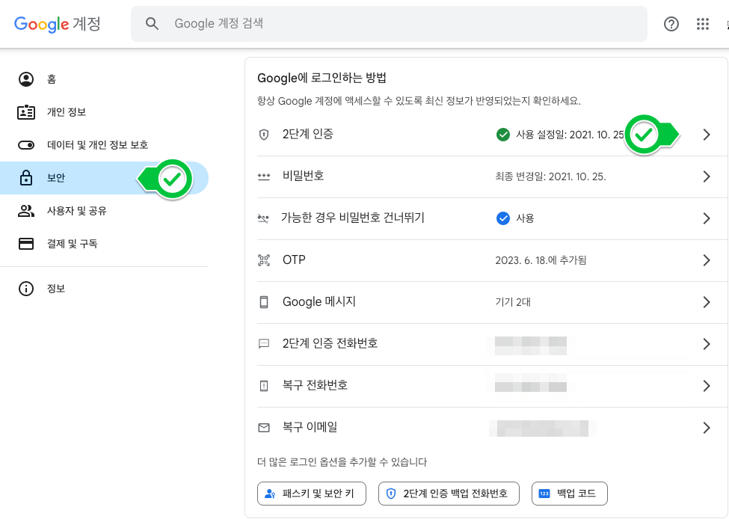Open the 복구 전화번호 setting label
Image resolution: width=729 pixels, height=519 pixels.
315,385
